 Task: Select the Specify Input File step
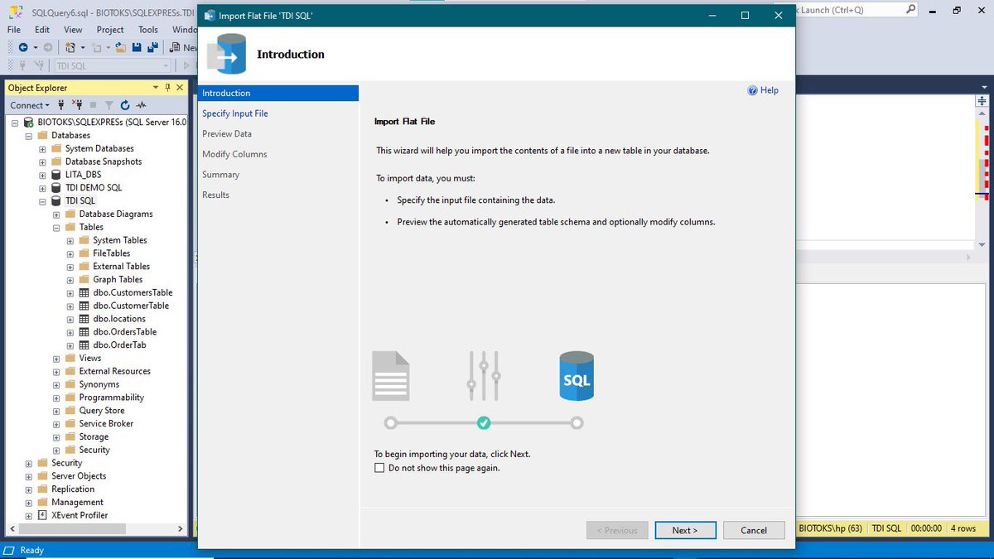(235, 113)
